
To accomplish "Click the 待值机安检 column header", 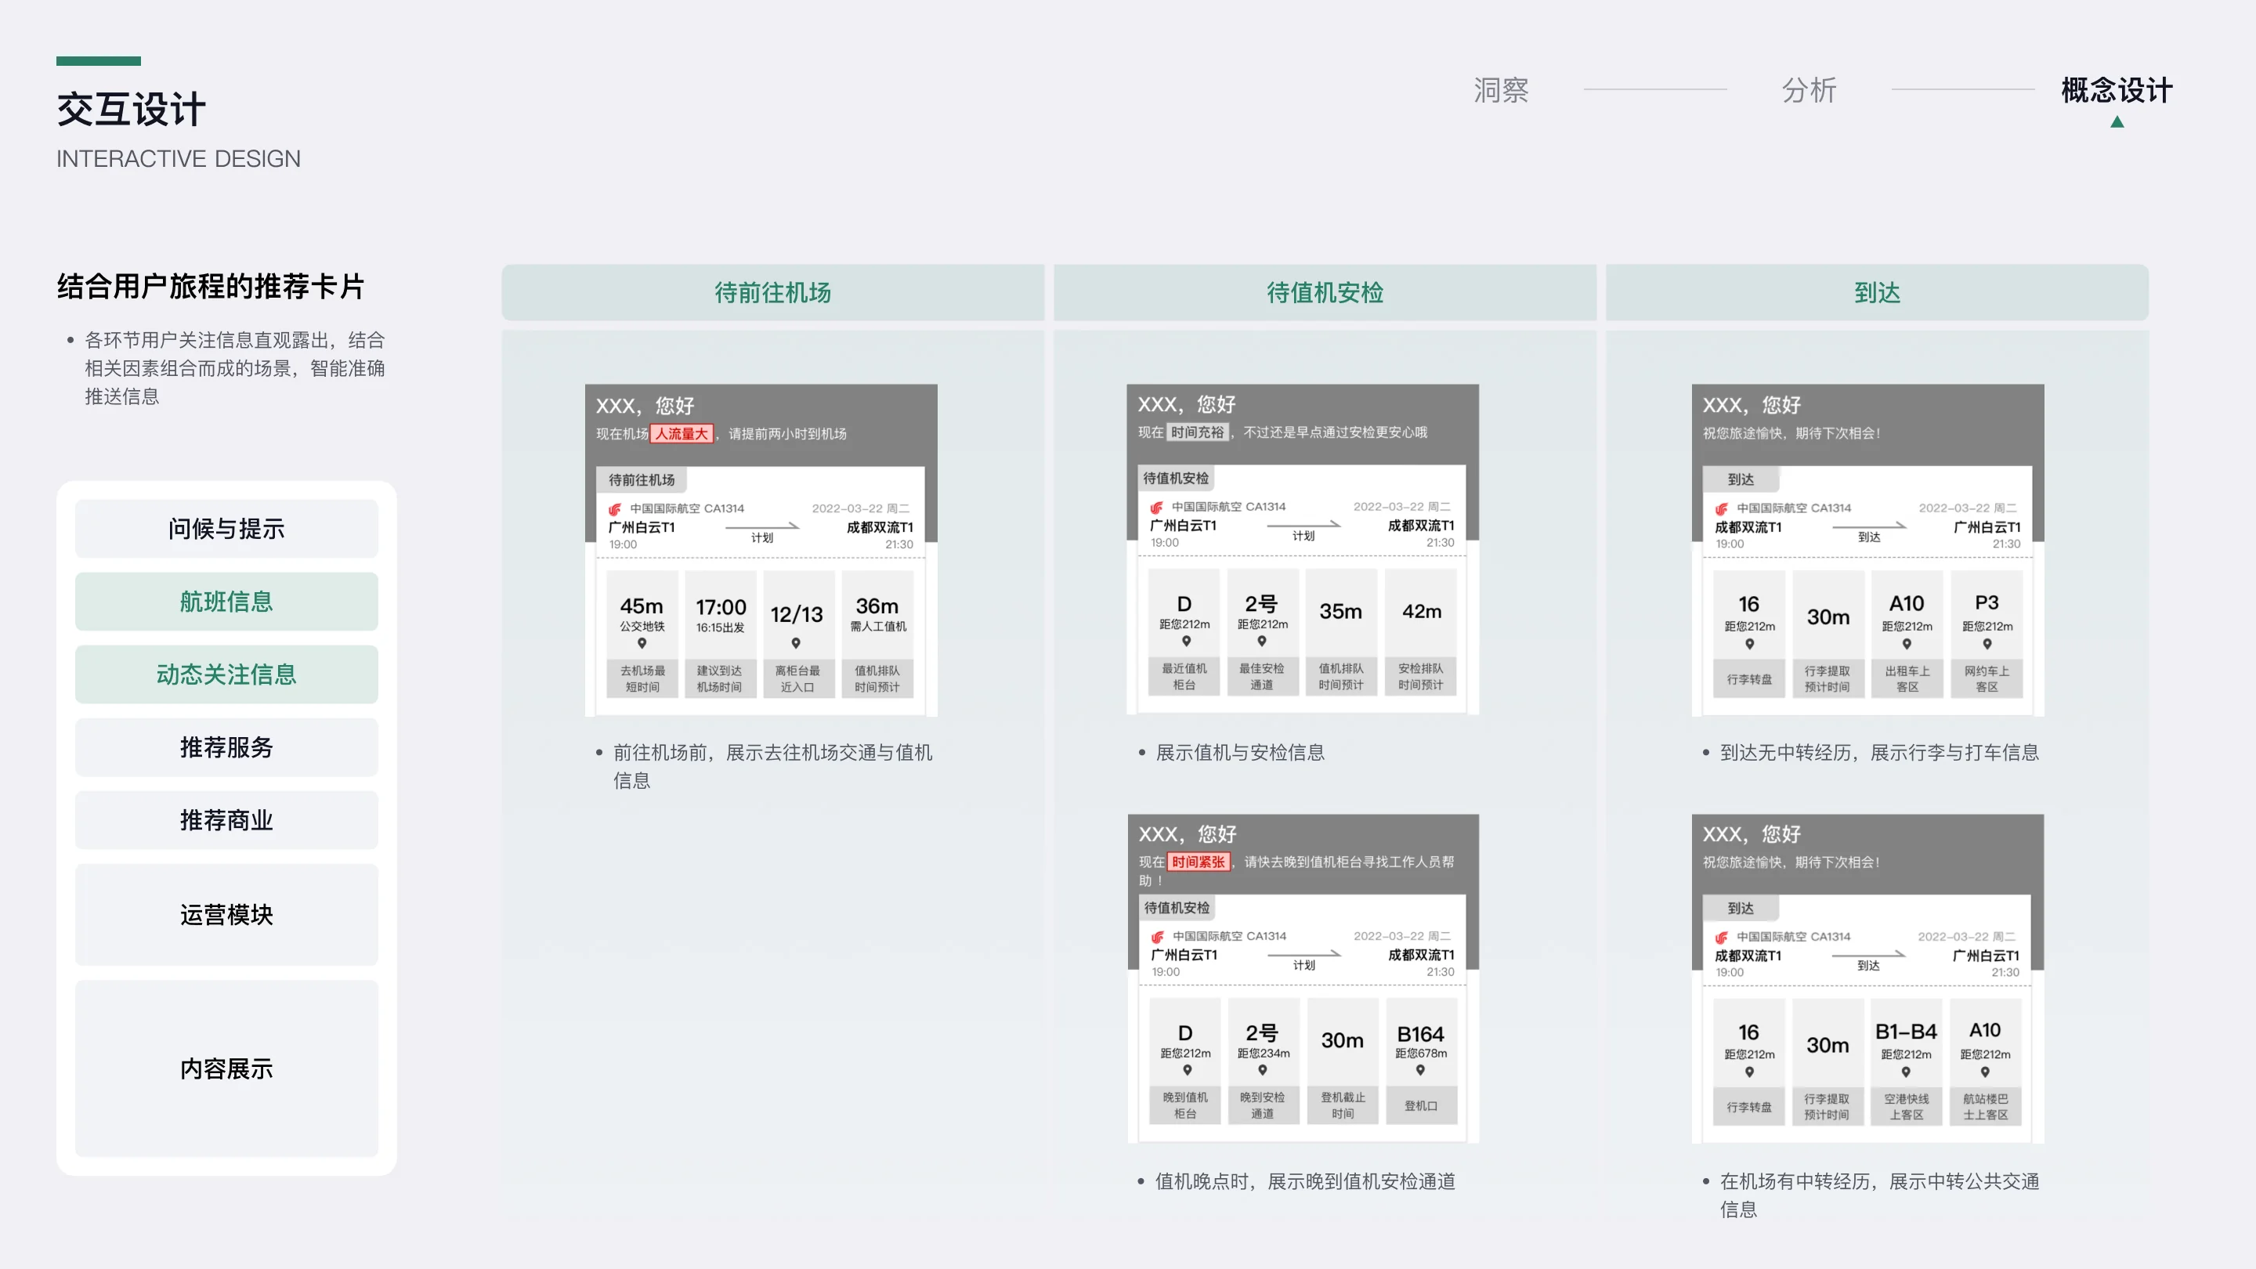I will click(x=1325, y=292).
